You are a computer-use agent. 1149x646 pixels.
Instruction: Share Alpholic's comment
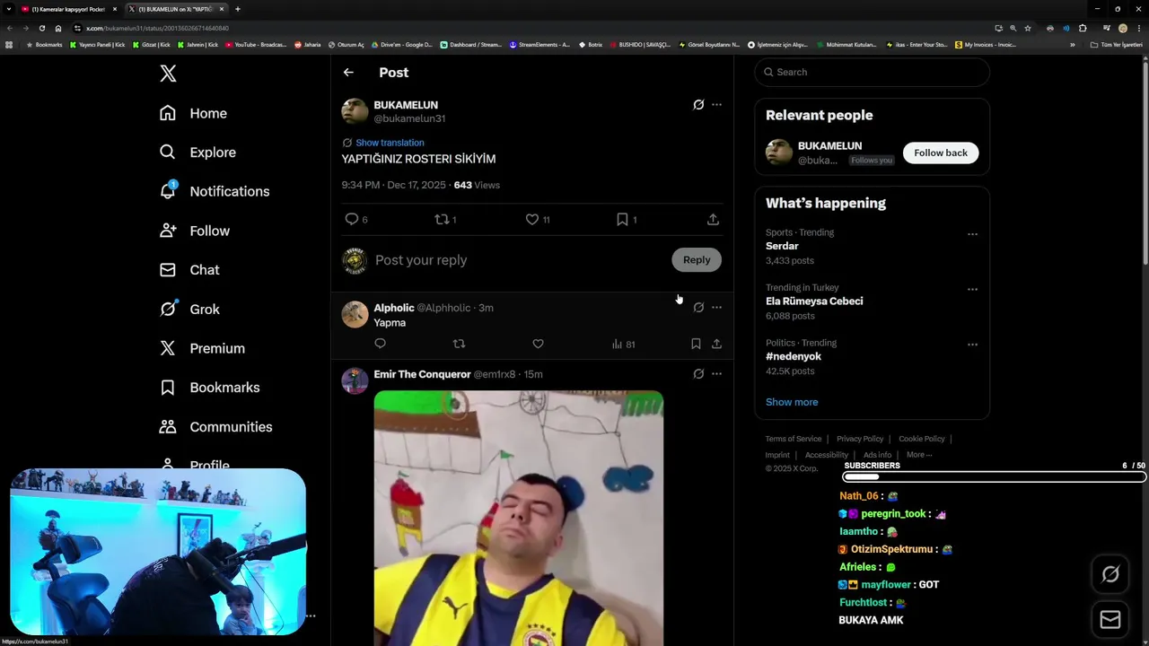(x=716, y=344)
